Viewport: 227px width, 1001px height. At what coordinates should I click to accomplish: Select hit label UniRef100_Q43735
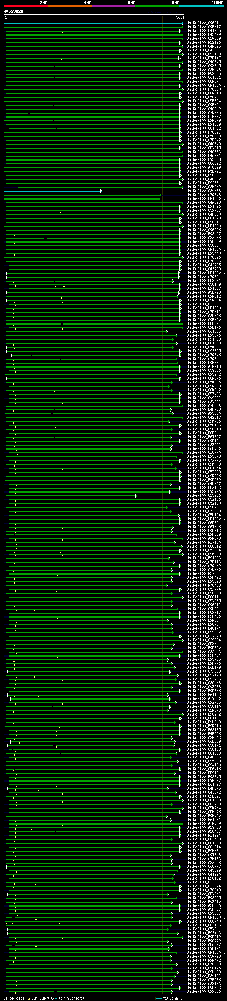point(204,265)
